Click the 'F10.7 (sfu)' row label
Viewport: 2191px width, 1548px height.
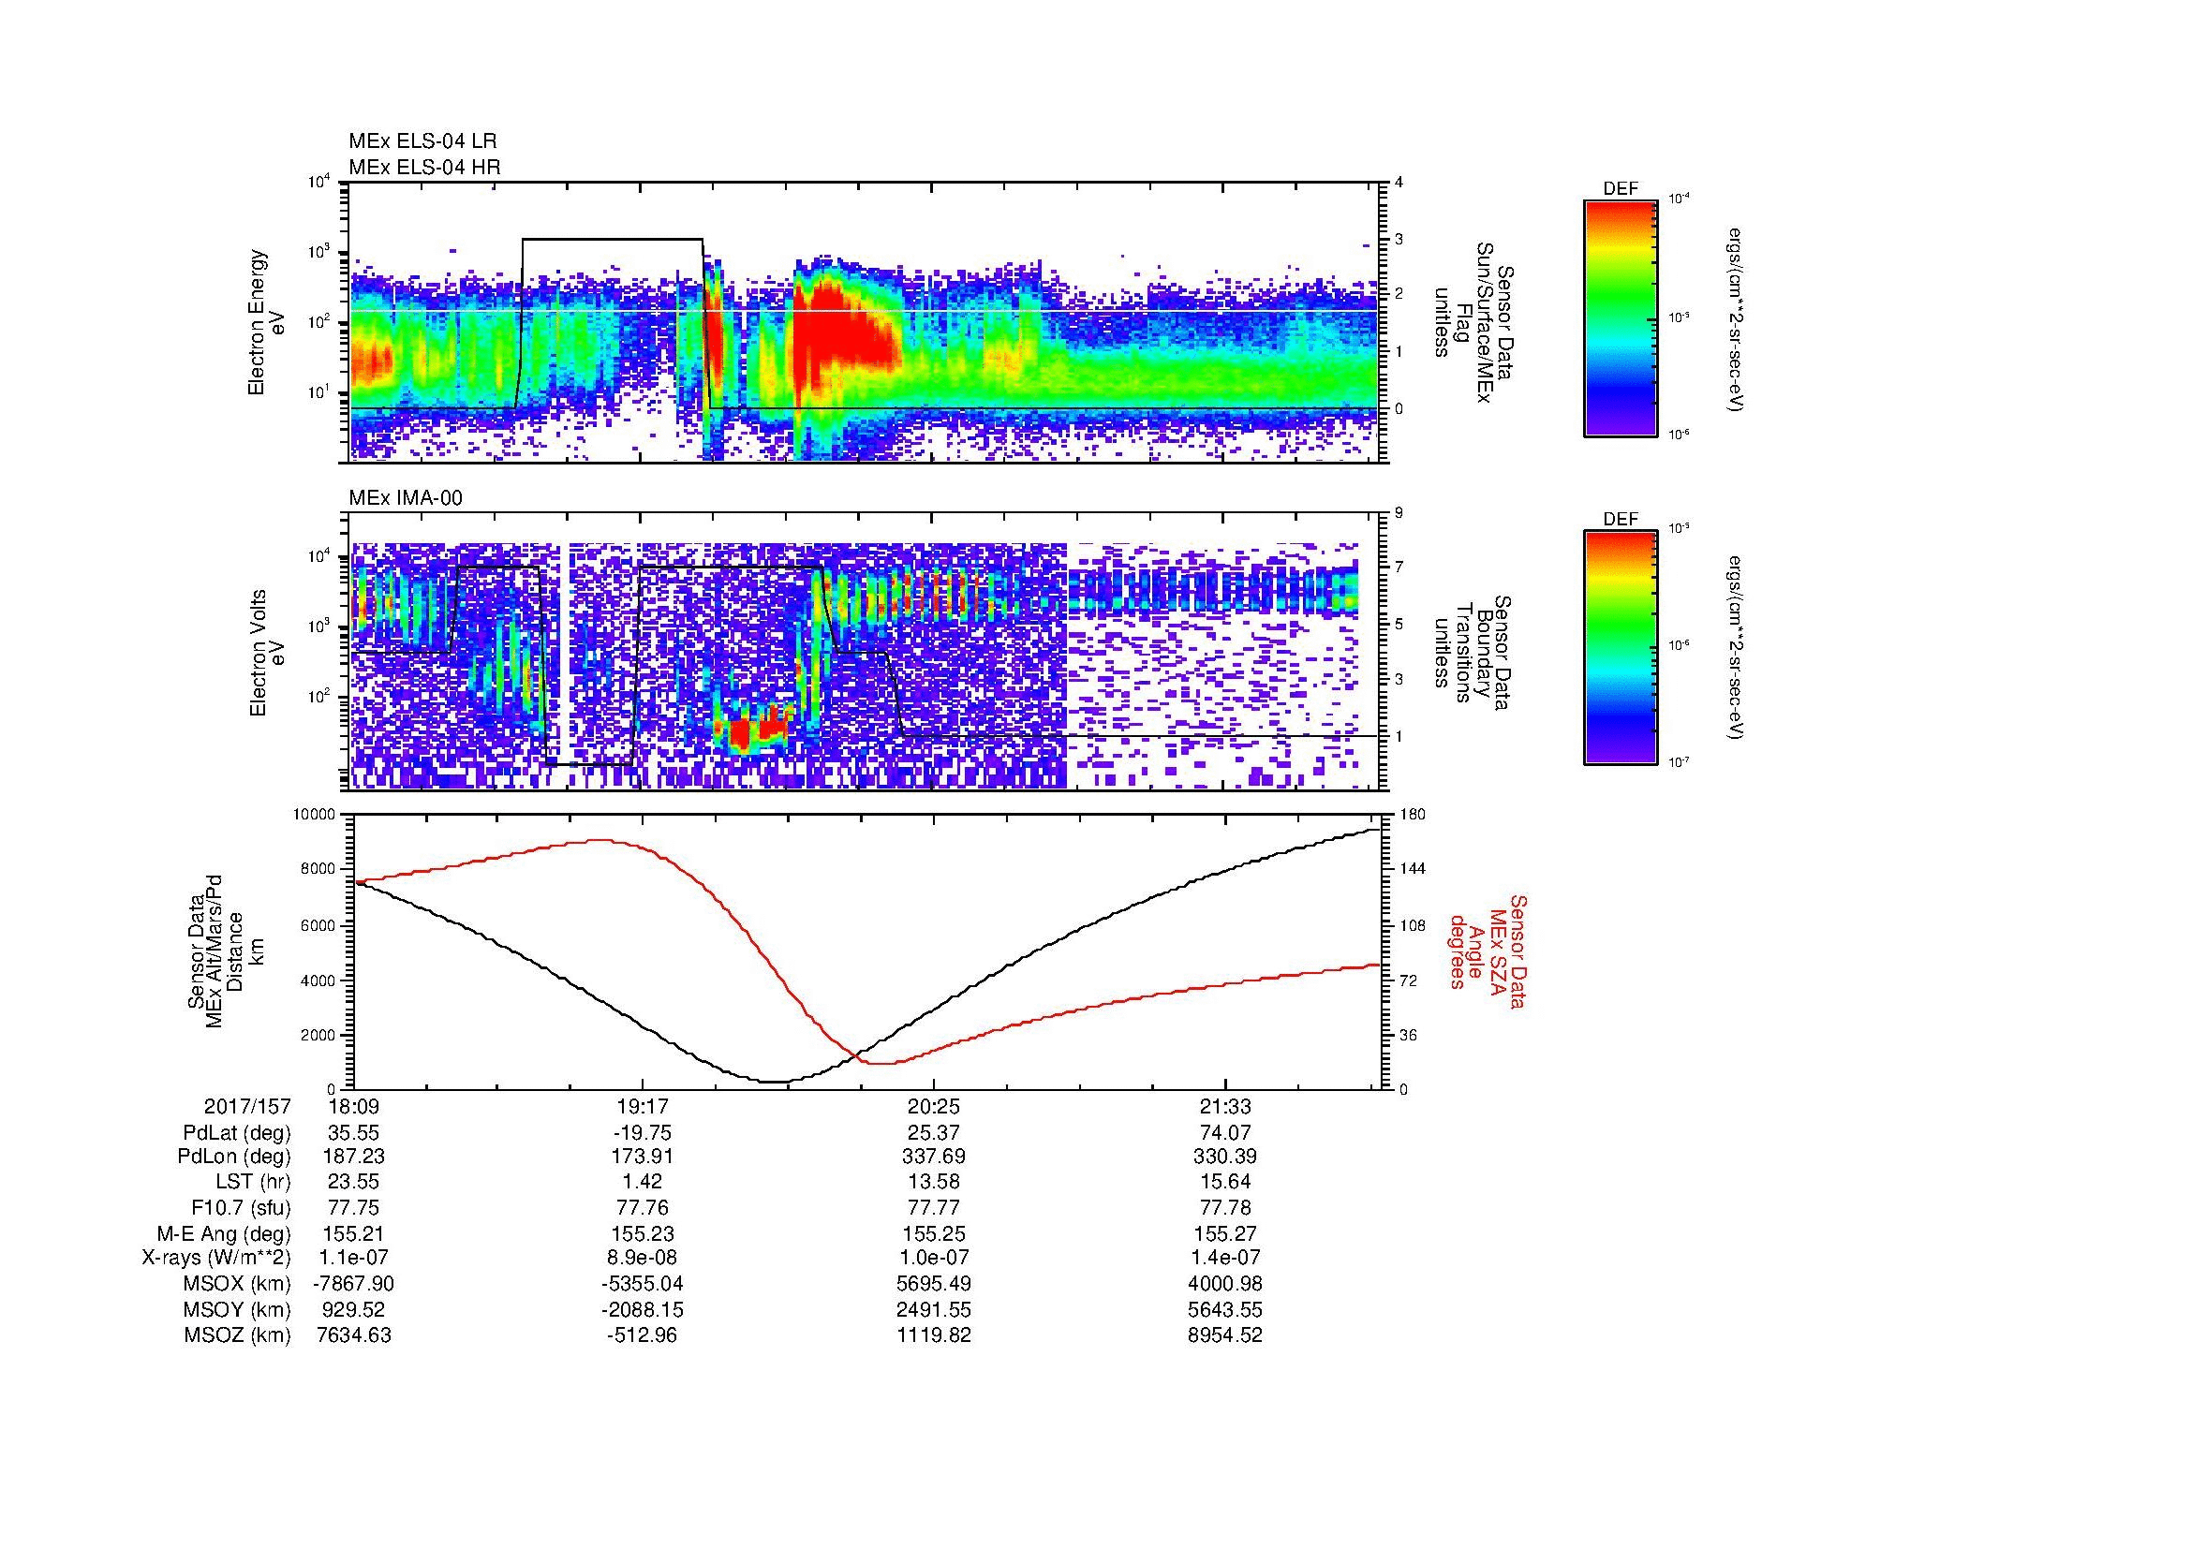[x=241, y=1207]
